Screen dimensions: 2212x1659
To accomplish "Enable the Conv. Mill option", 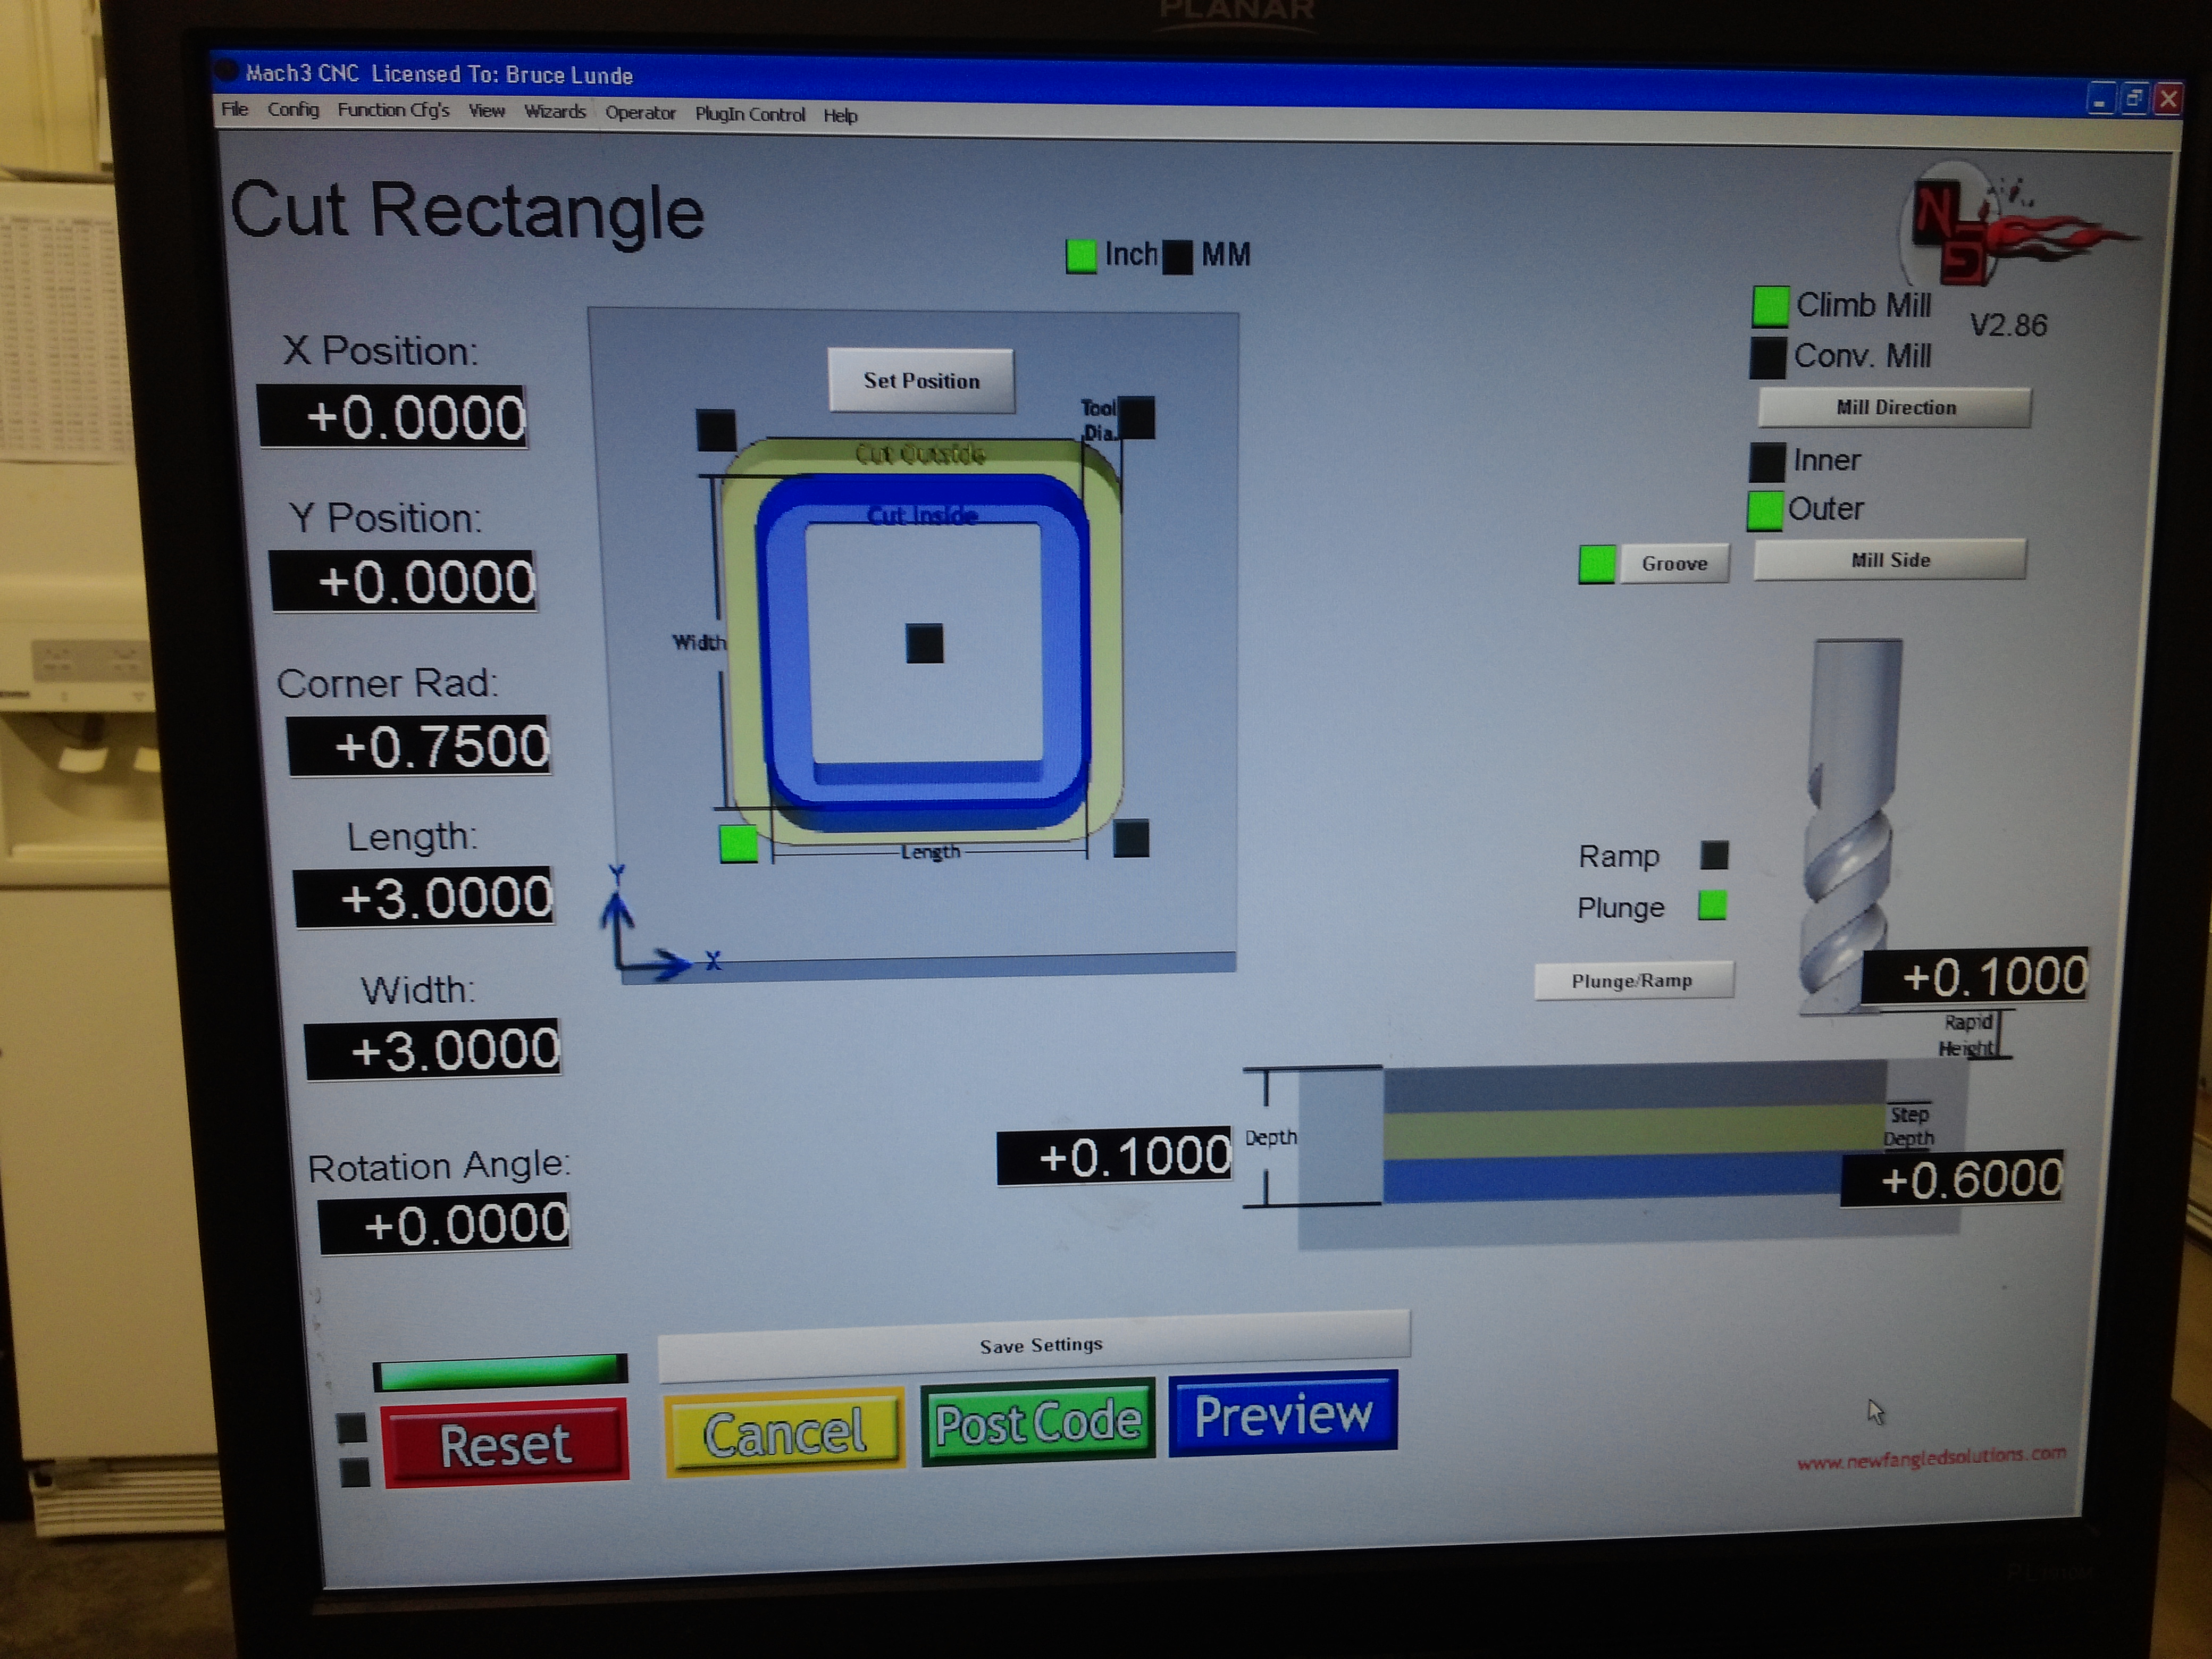I will [1767, 358].
